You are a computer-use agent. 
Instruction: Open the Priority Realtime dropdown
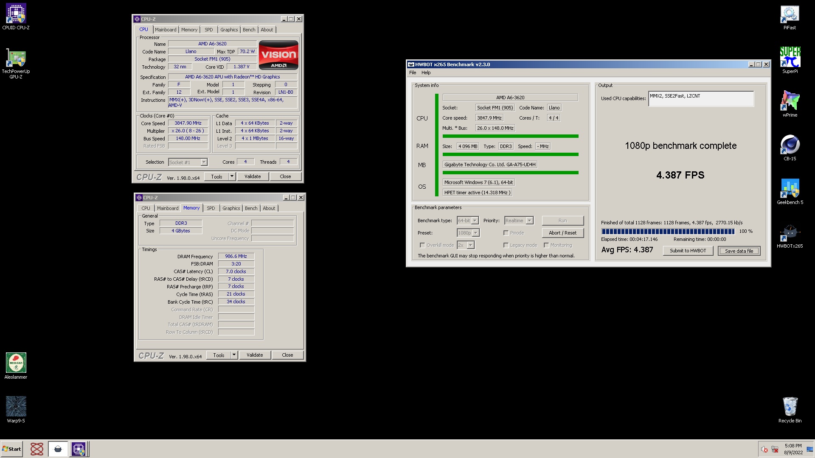point(519,221)
